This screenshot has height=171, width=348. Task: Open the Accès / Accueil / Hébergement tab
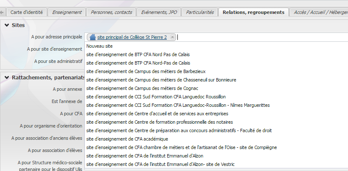tap(320, 12)
